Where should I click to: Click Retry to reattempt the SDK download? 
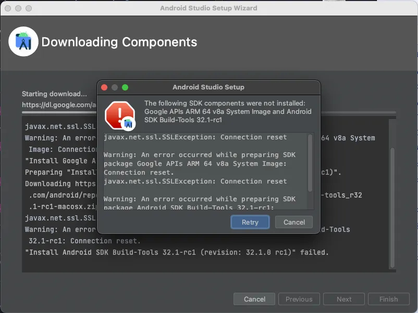pyautogui.click(x=250, y=222)
